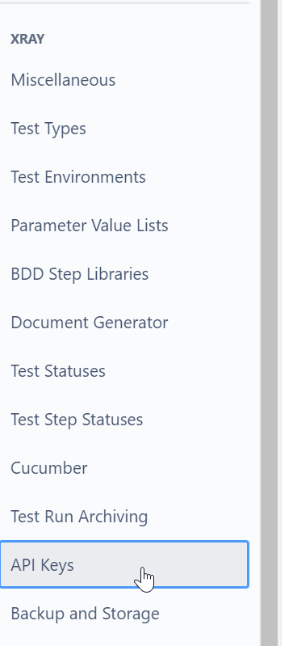Viewport: 297px width, 646px height.
Task: Open Test Run Archiving options
Action: 124,517
